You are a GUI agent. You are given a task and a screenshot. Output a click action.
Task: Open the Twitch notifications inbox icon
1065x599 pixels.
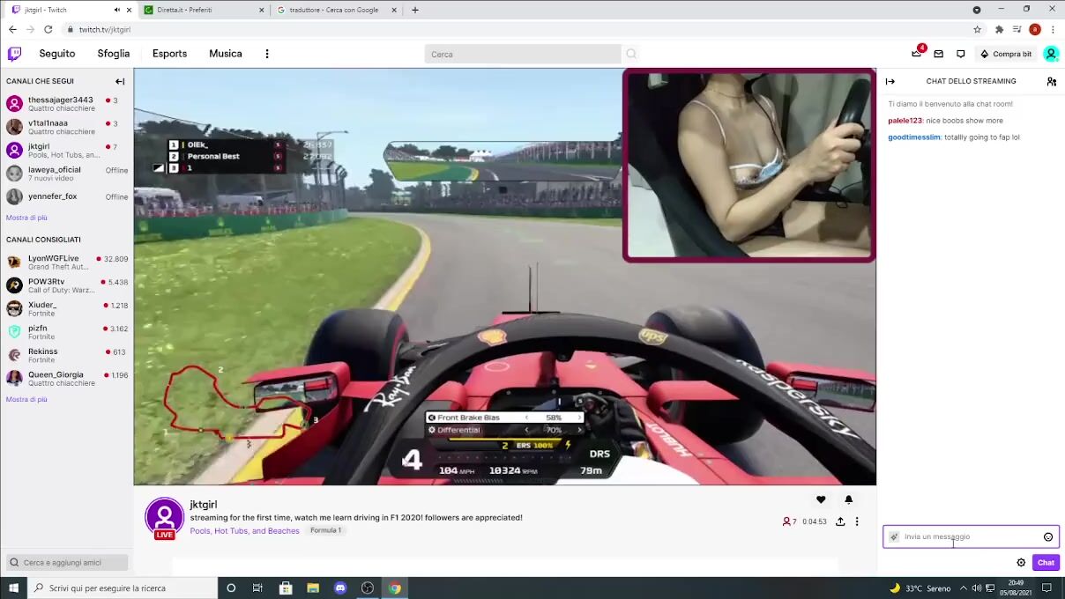(x=938, y=54)
